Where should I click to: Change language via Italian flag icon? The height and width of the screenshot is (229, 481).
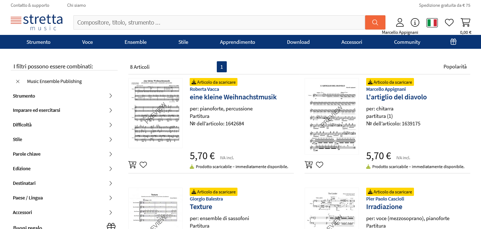click(432, 23)
